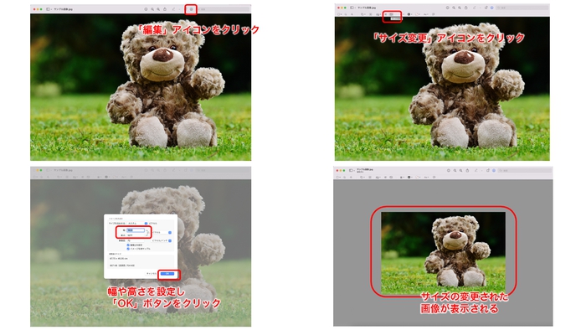The height and width of the screenshot is (330, 586).
Task: Click resized bear image in shrunken-bear window
Action: pyautogui.click(x=443, y=253)
